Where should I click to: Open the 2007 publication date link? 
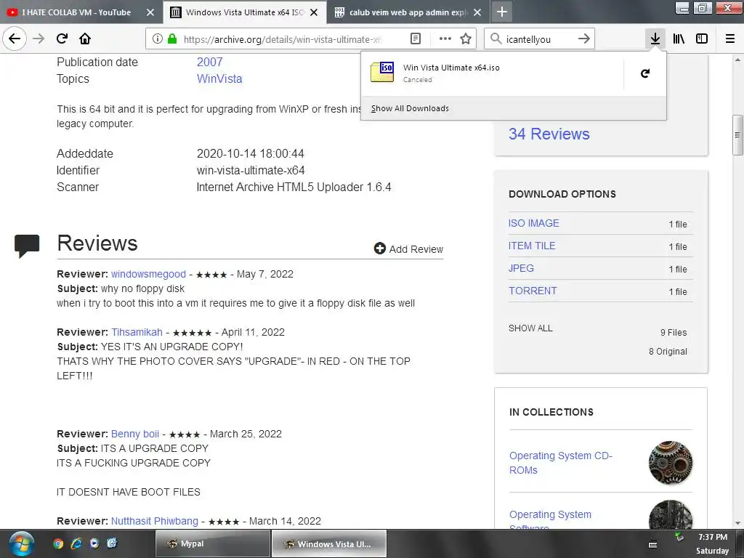(210, 62)
